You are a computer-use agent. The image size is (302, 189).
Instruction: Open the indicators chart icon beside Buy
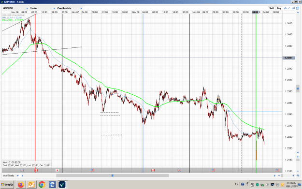click(x=285, y=8)
